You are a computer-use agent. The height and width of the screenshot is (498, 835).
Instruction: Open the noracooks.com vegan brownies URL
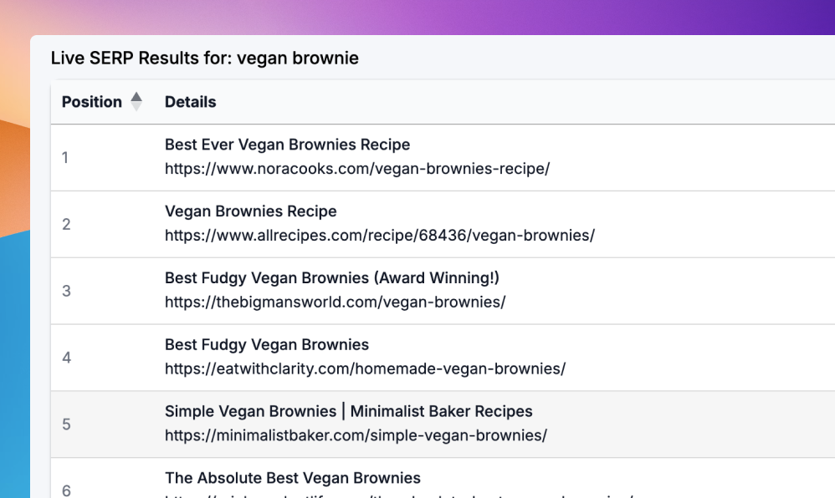point(356,168)
